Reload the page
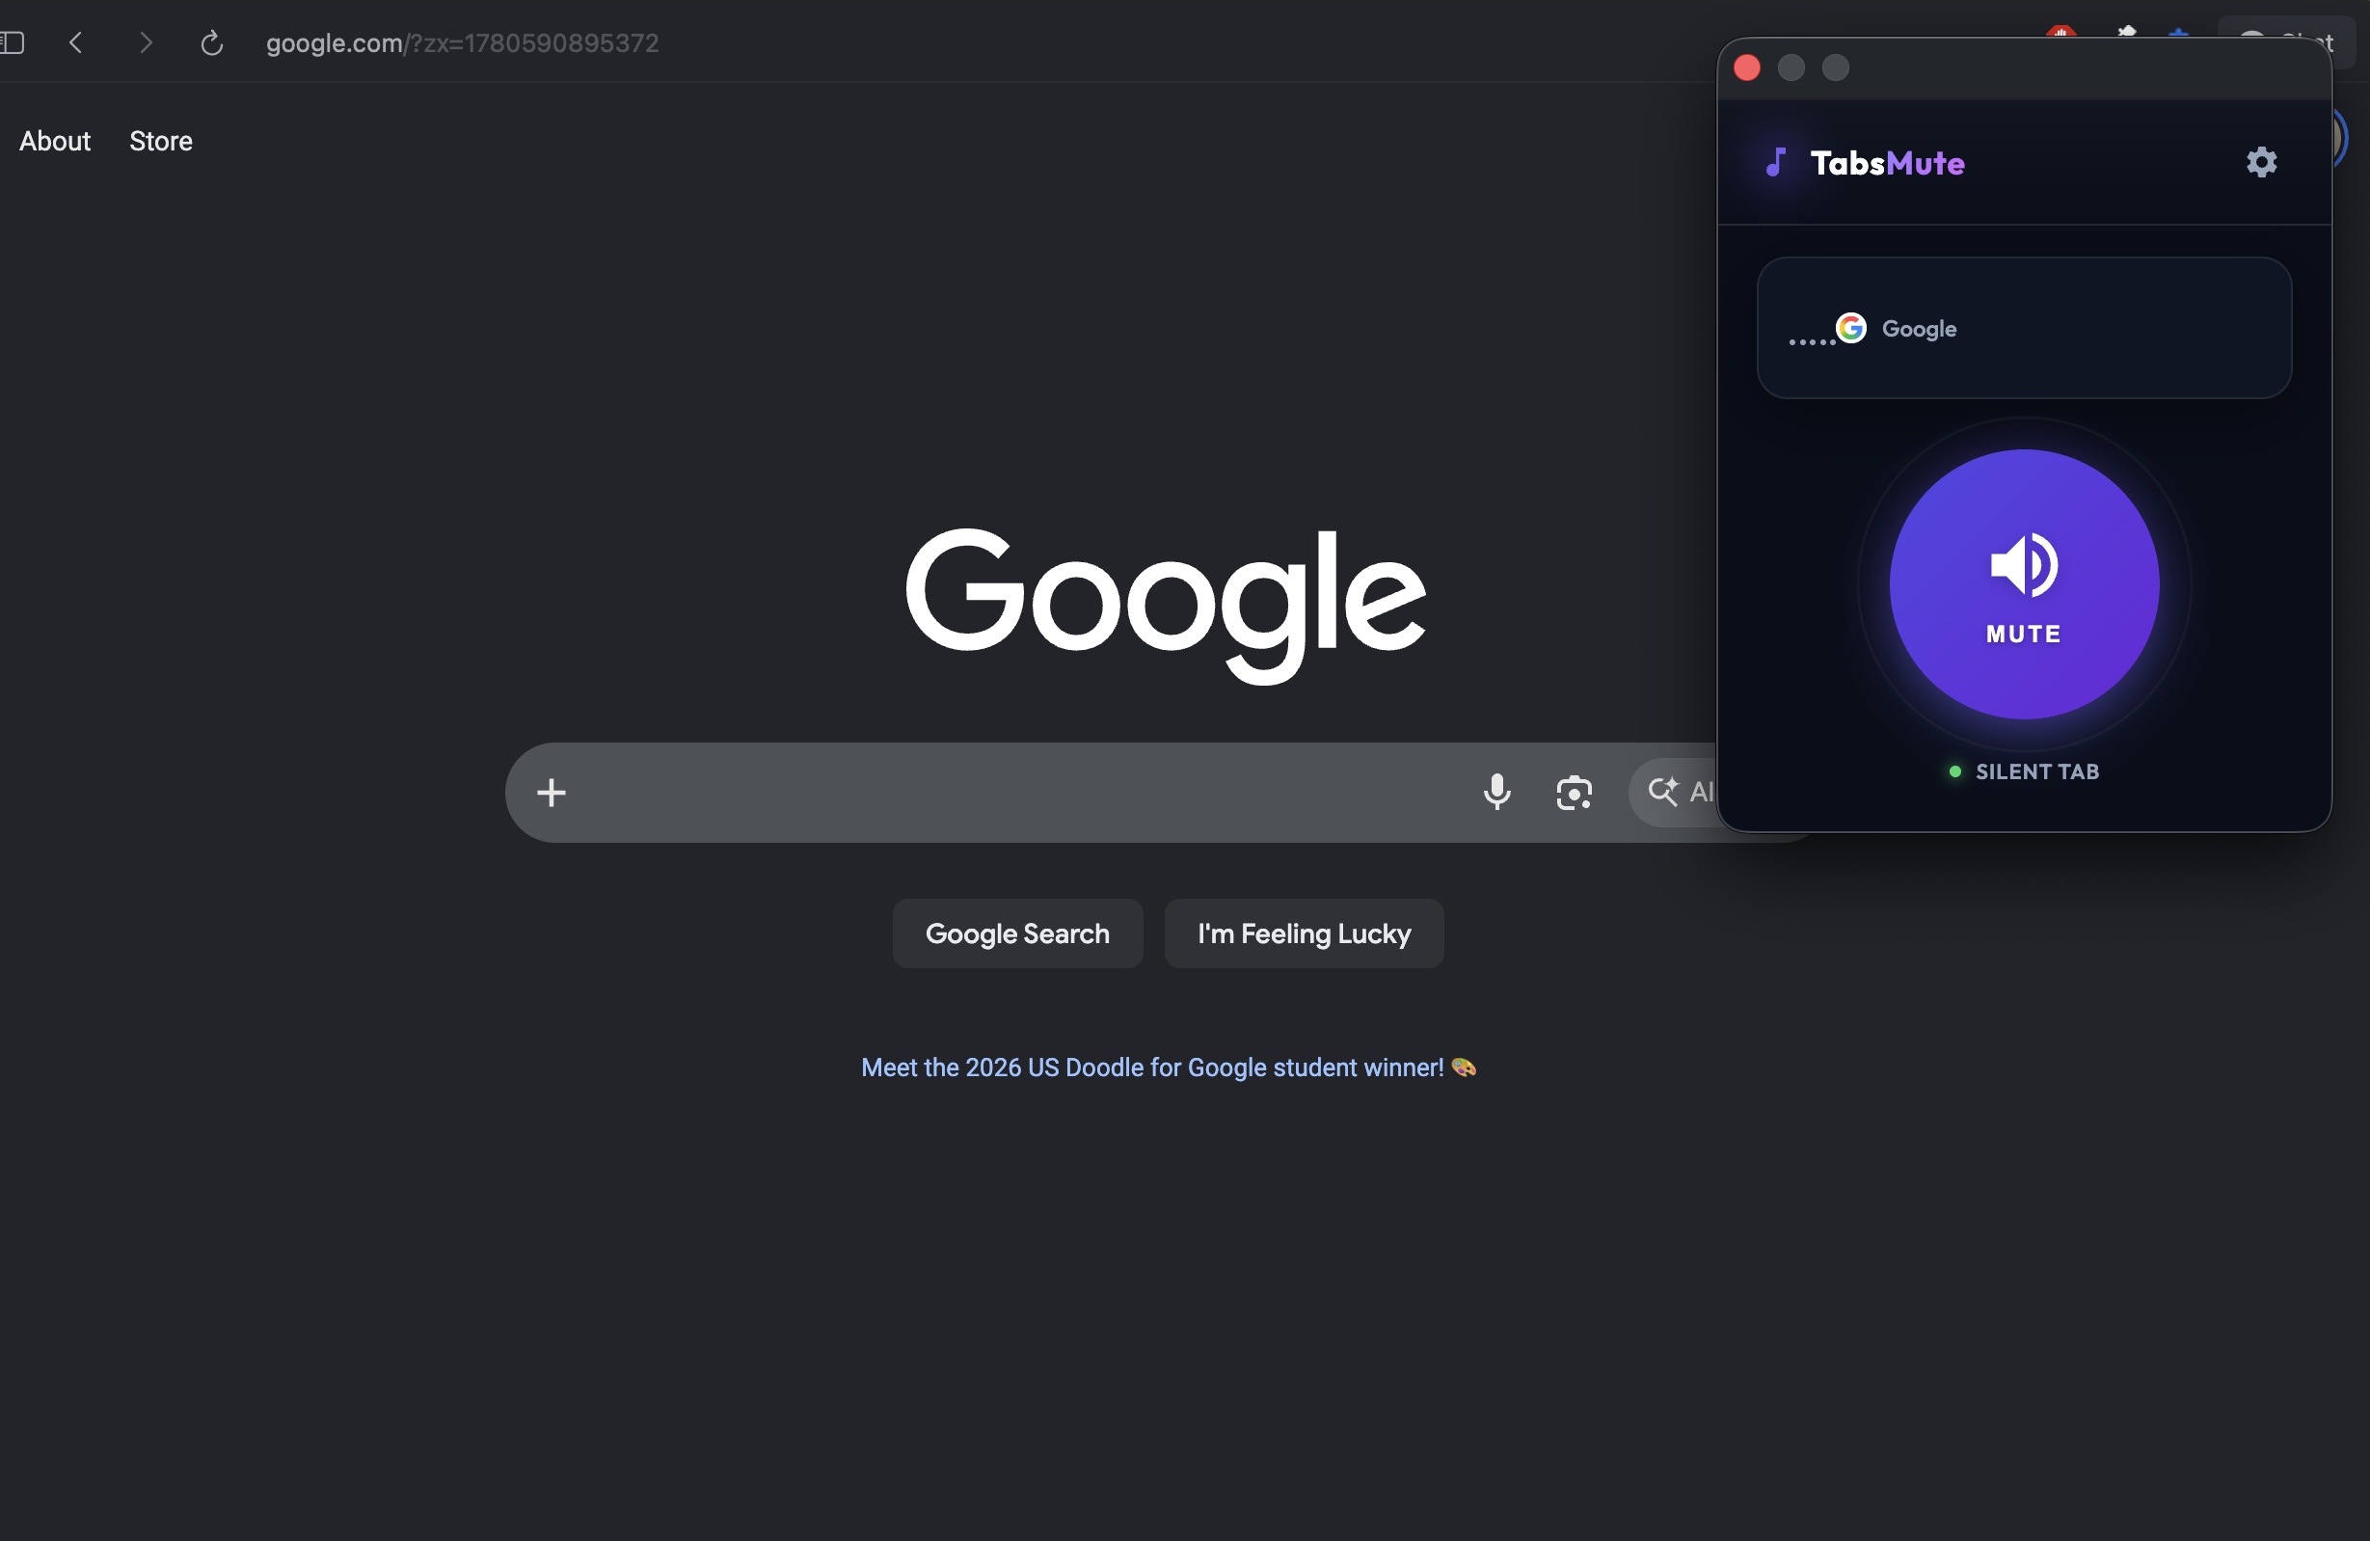 [211, 42]
